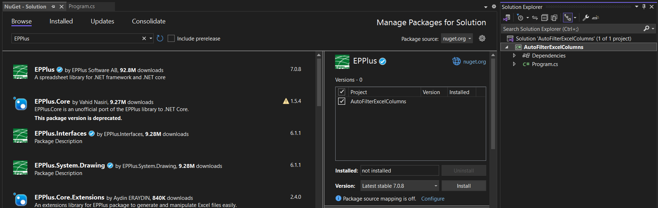
Task: Open Pending Changes Filter dropdown arrow
Action: click(527, 17)
